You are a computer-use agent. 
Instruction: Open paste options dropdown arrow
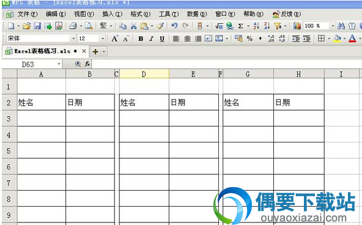(x=152, y=26)
